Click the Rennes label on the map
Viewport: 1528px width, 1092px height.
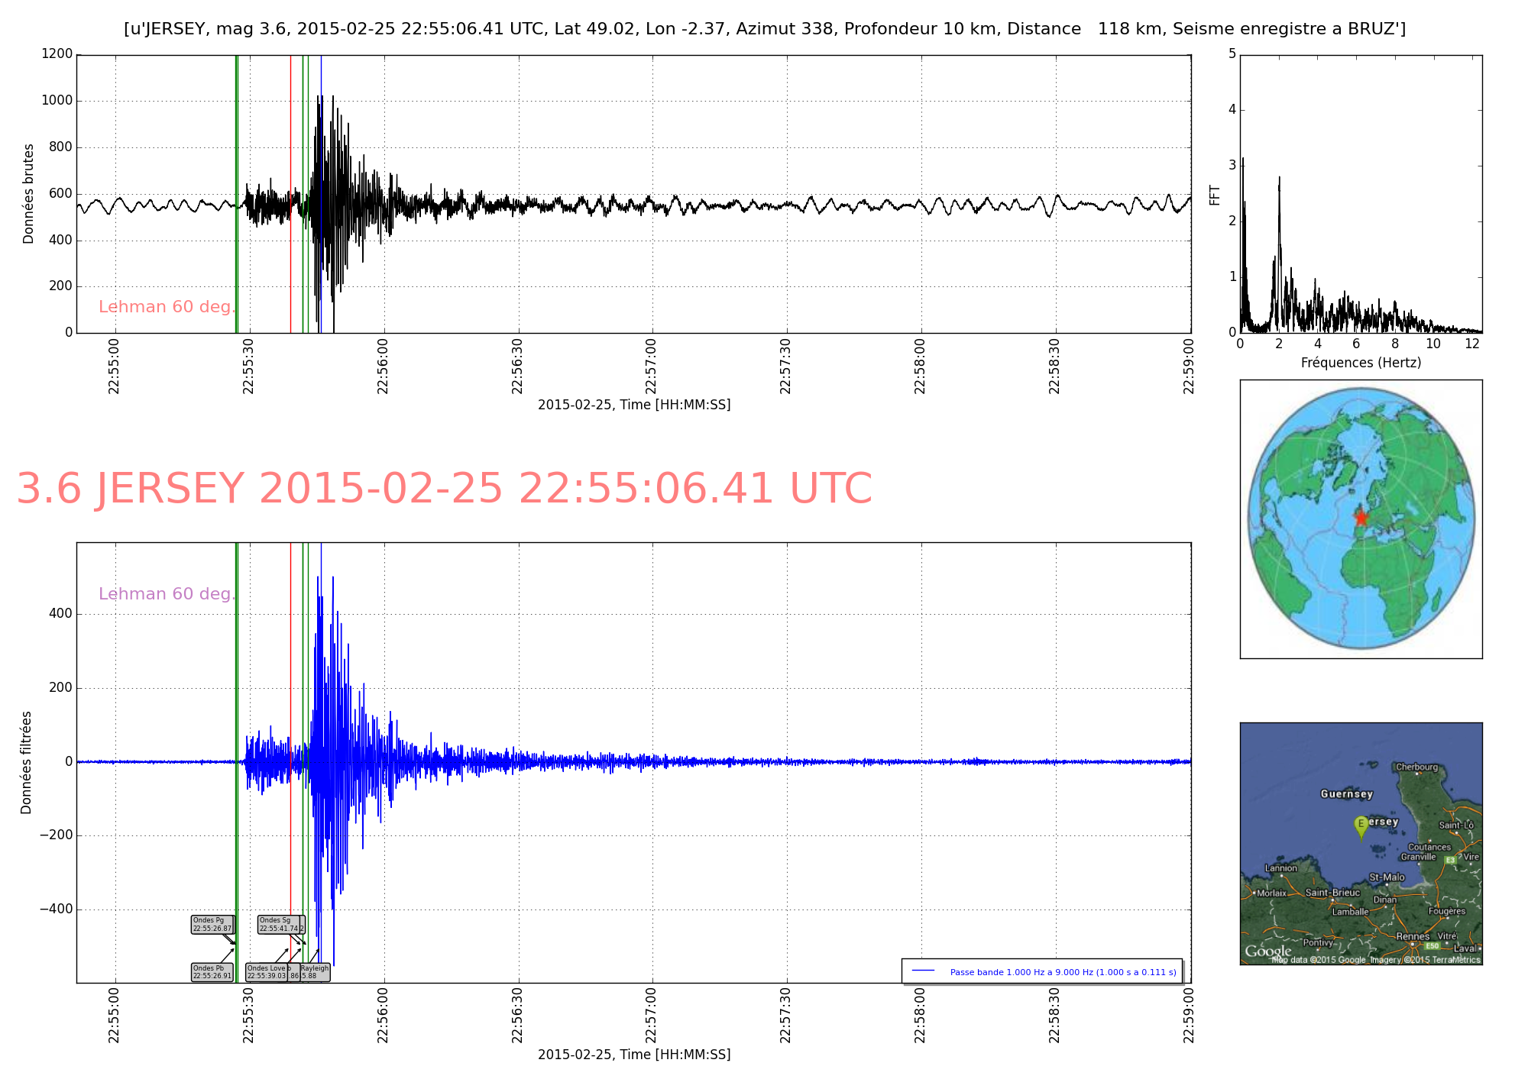[x=1413, y=936]
